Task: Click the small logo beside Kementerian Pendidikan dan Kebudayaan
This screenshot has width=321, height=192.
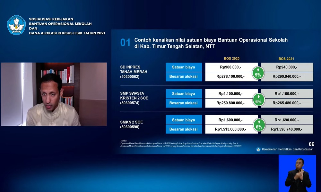Action: [258, 149]
